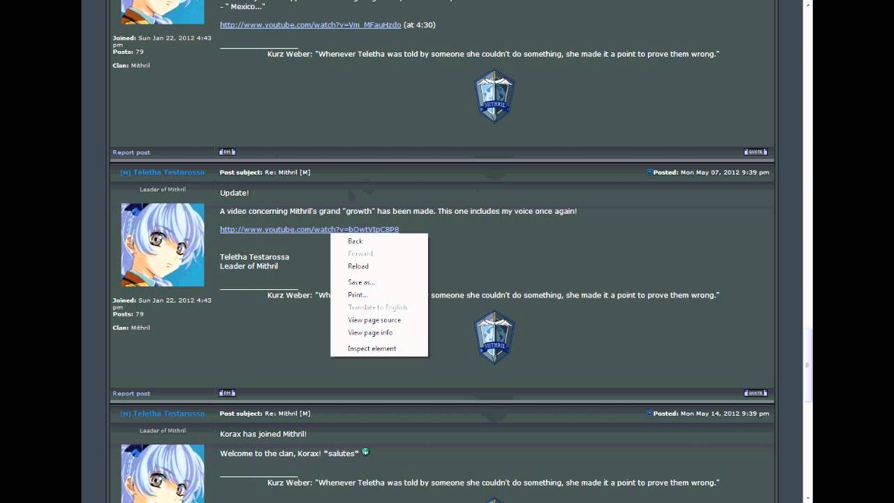This screenshot has height=503, width=894.
Task: Click 'Posts: 79' in the Update! post profile
Action: (x=128, y=314)
